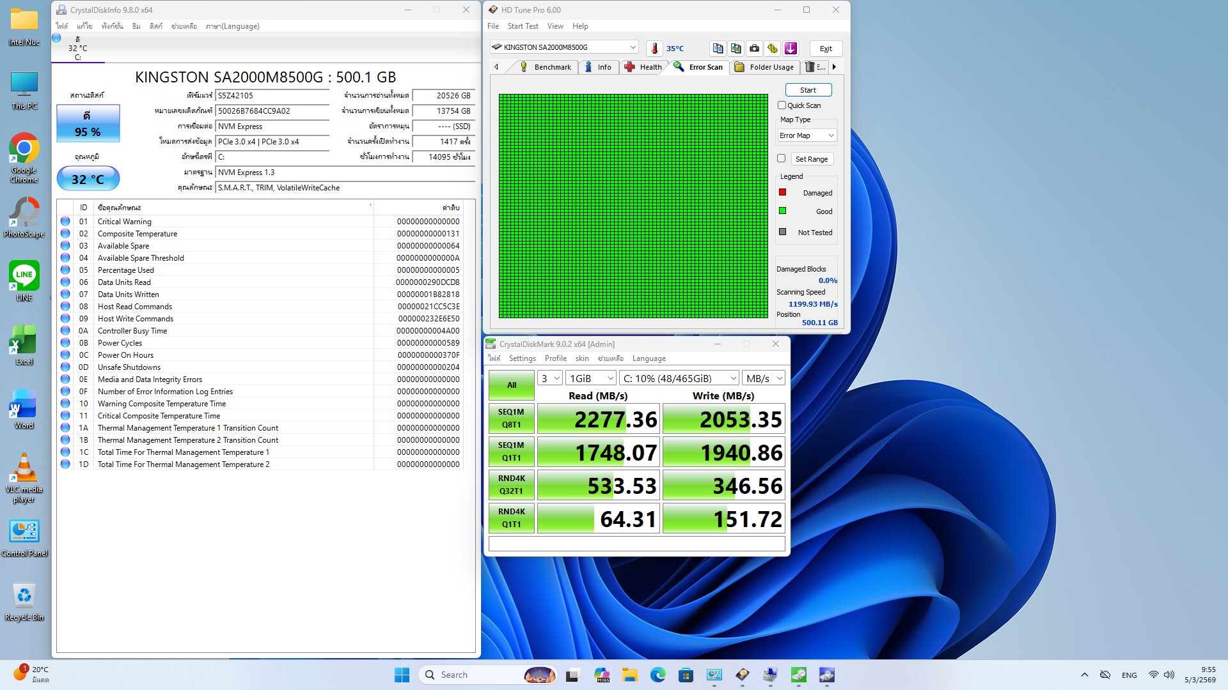1228x690 pixels.
Task: Click the purple download arrow icon
Action: tap(791, 48)
